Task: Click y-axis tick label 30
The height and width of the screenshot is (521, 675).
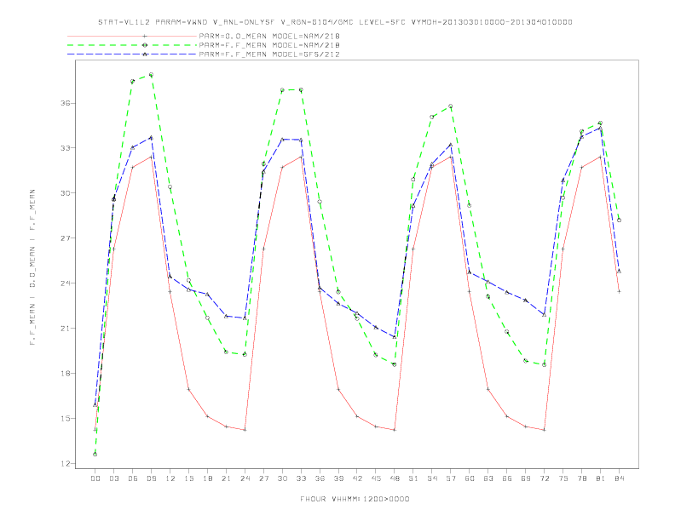Action: click(66, 193)
